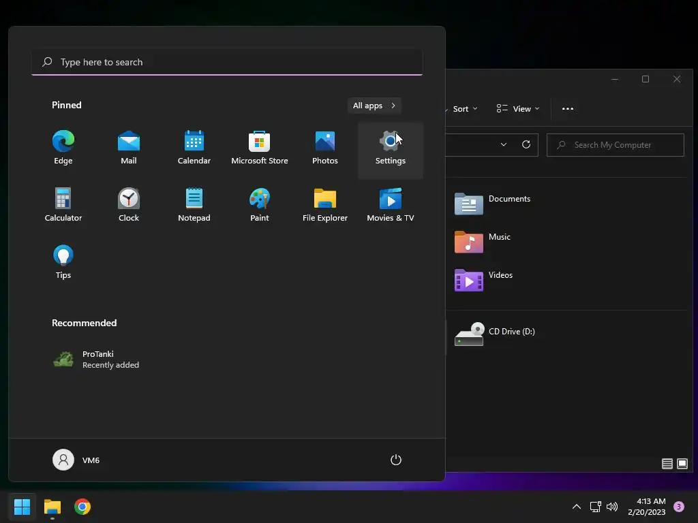This screenshot has width=698, height=523.
Task: Refresh the File Explorer view
Action: [x=526, y=144]
